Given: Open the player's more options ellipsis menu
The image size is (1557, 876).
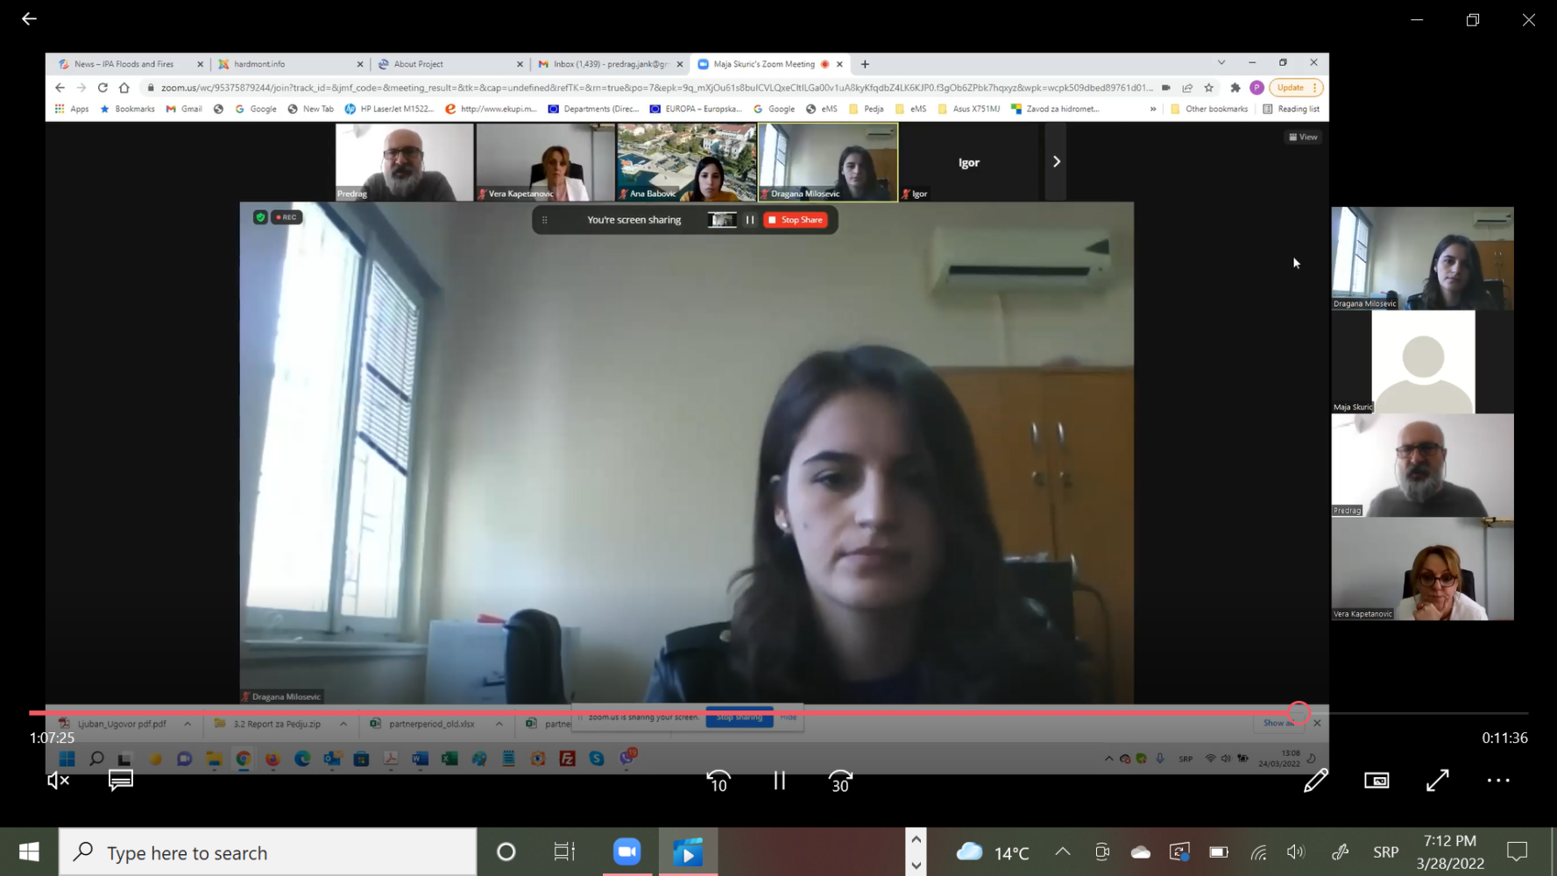Looking at the screenshot, I should [1497, 780].
